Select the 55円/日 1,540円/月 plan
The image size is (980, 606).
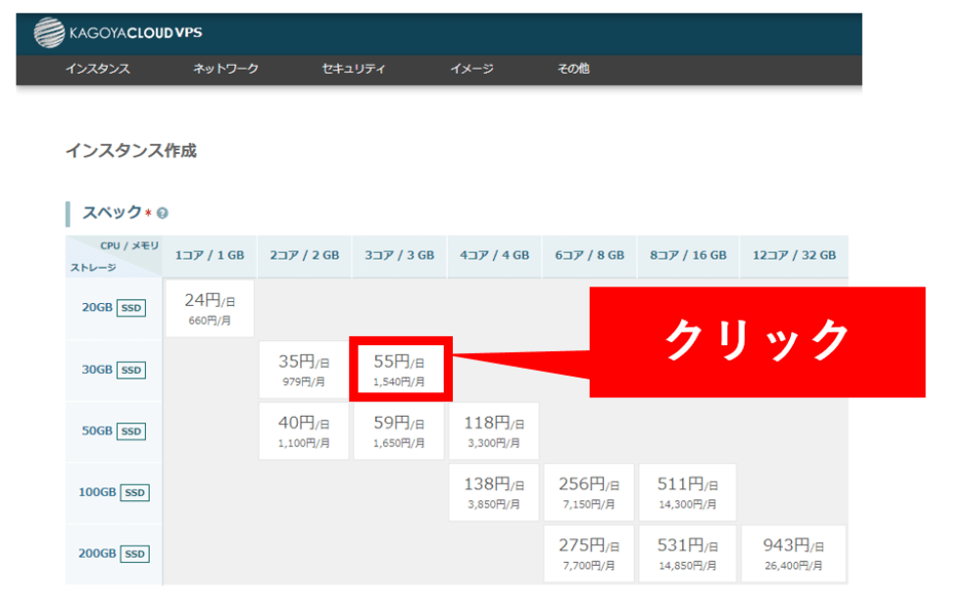click(400, 370)
